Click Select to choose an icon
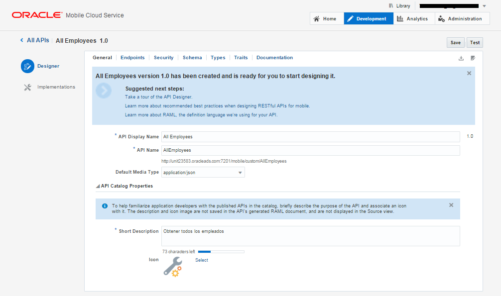The height and width of the screenshot is (296, 501). coord(202,260)
